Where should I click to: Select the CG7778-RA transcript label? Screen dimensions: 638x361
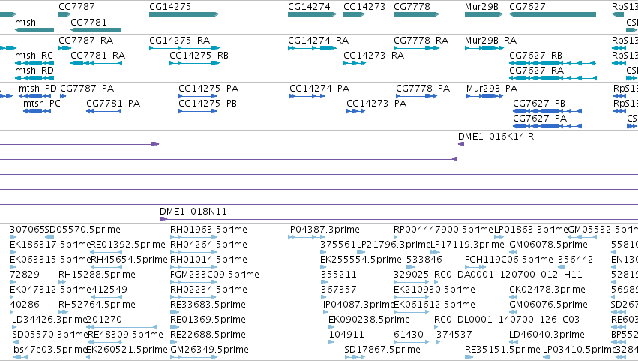tap(421, 41)
